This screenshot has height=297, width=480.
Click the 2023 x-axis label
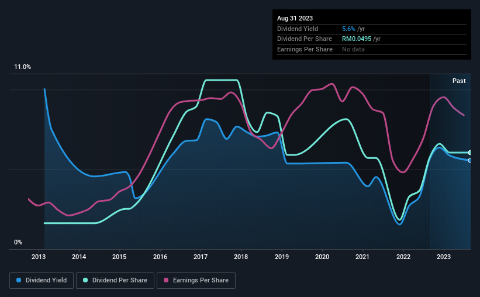444,257
